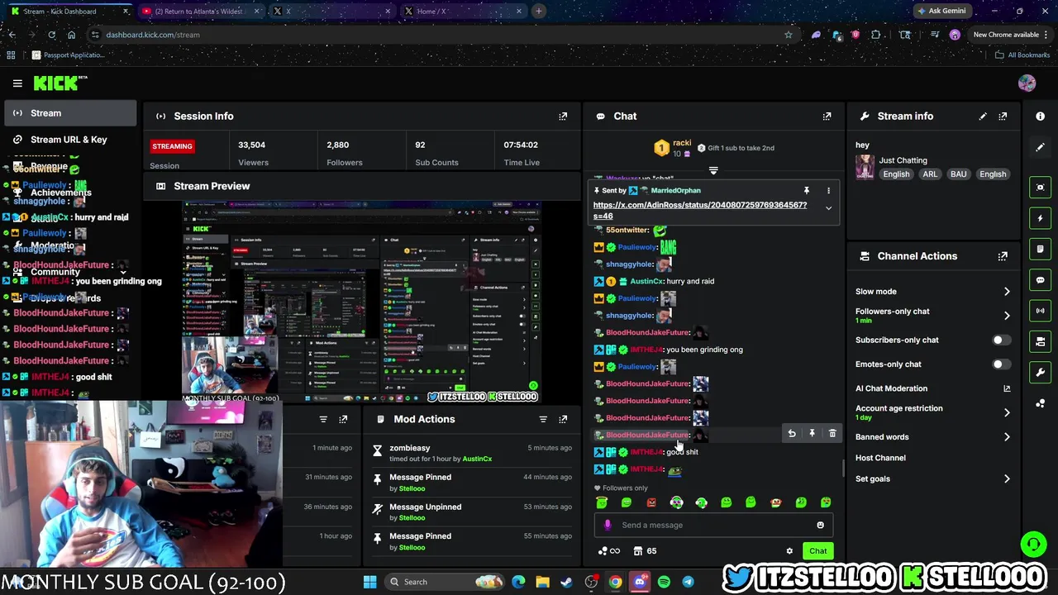This screenshot has height=595, width=1058.
Task: Open the green headset support button
Action: click(1032, 544)
